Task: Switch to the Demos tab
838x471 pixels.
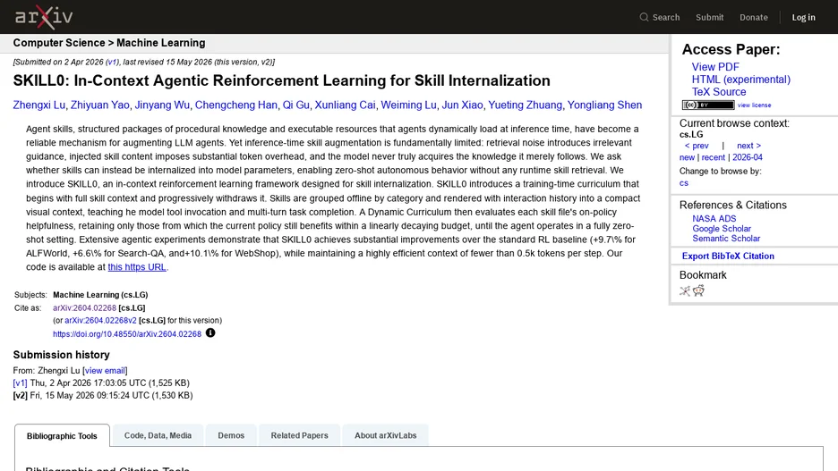Action: (x=231, y=435)
